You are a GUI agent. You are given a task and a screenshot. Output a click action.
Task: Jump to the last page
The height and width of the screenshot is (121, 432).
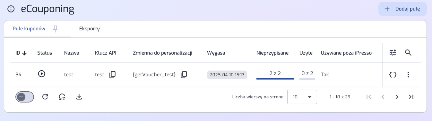tap(411, 97)
